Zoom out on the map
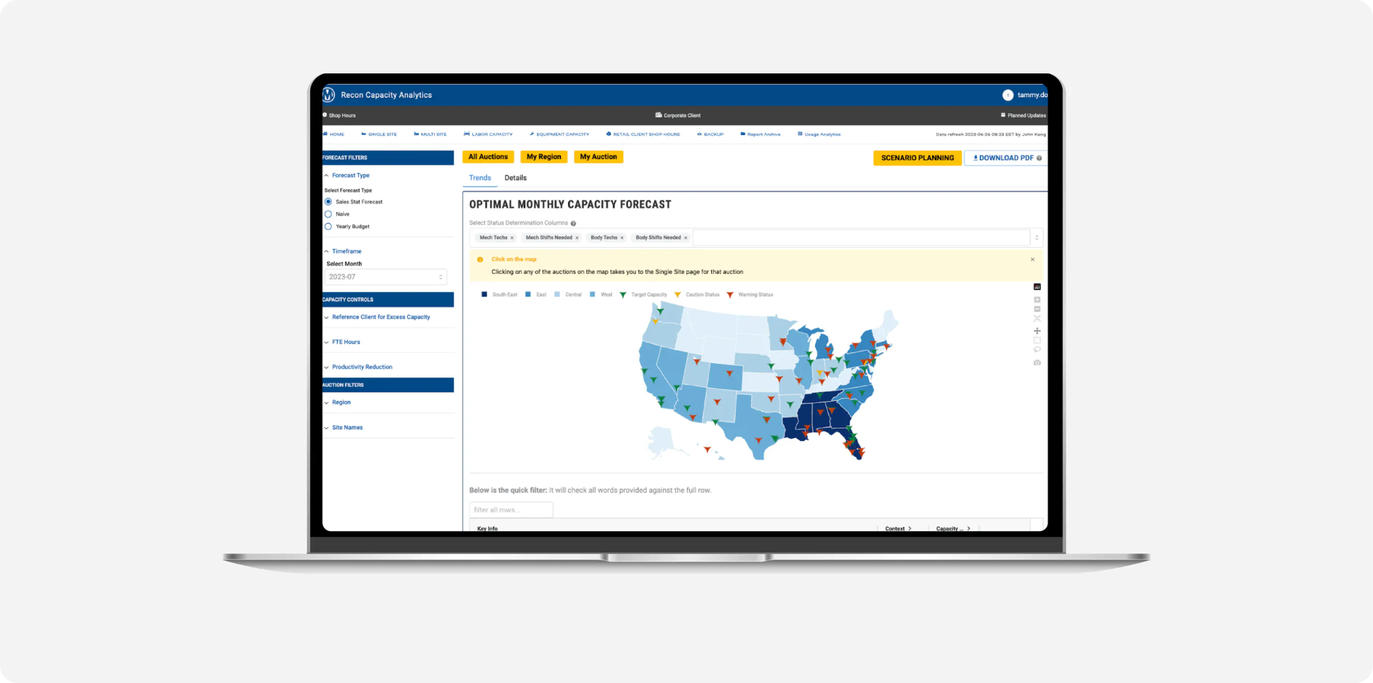 point(1036,309)
